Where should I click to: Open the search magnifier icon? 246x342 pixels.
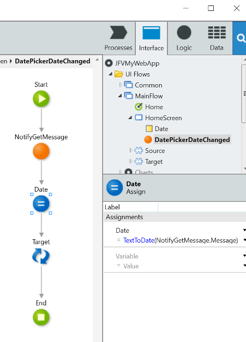pyautogui.click(x=241, y=38)
